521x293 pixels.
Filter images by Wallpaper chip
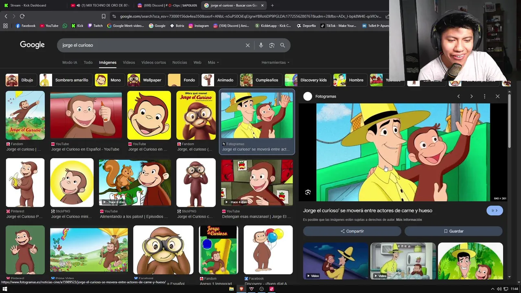[146, 80]
